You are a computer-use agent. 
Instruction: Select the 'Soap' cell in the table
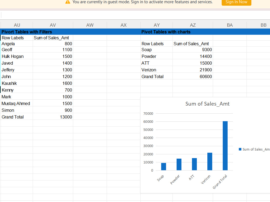157,50
